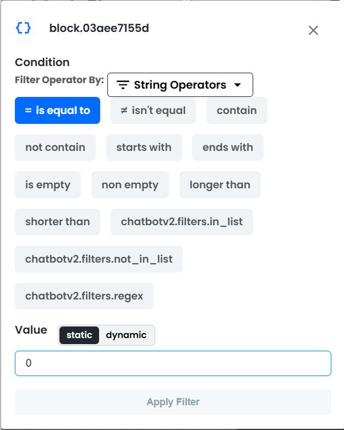Pick the 'shorter than' operator

(x=58, y=221)
